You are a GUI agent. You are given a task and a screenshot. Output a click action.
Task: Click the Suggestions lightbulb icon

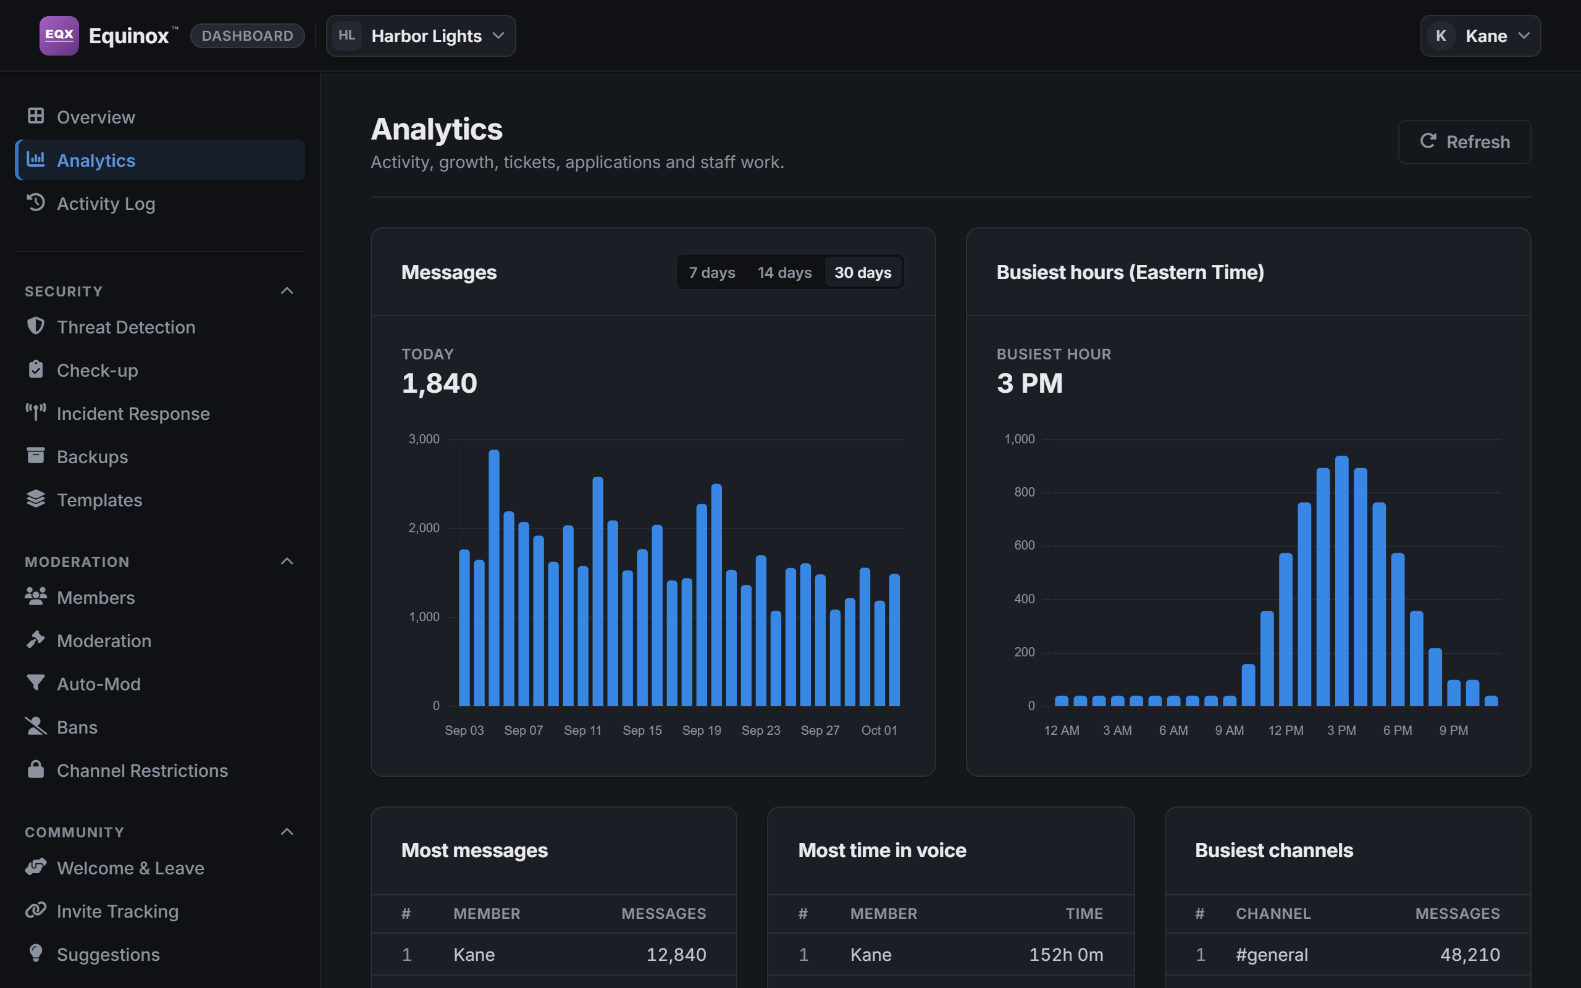click(x=36, y=953)
